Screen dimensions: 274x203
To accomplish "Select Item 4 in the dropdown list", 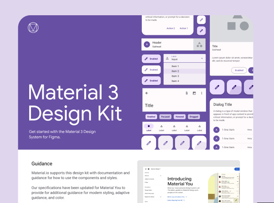I will (185, 81).
